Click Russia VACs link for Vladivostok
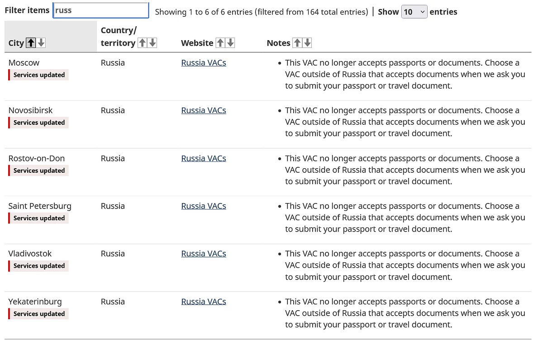This screenshot has width=543, height=345. tap(204, 254)
